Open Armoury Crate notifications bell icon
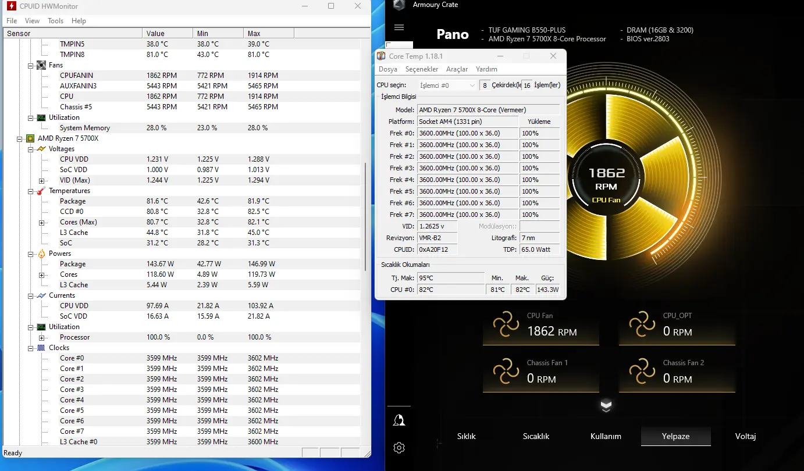The image size is (804, 471). pos(399,420)
